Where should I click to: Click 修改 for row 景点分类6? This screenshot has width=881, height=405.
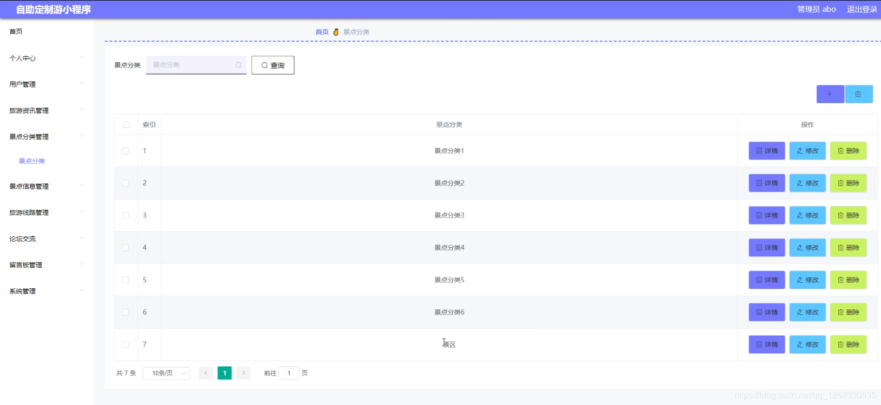coord(807,312)
